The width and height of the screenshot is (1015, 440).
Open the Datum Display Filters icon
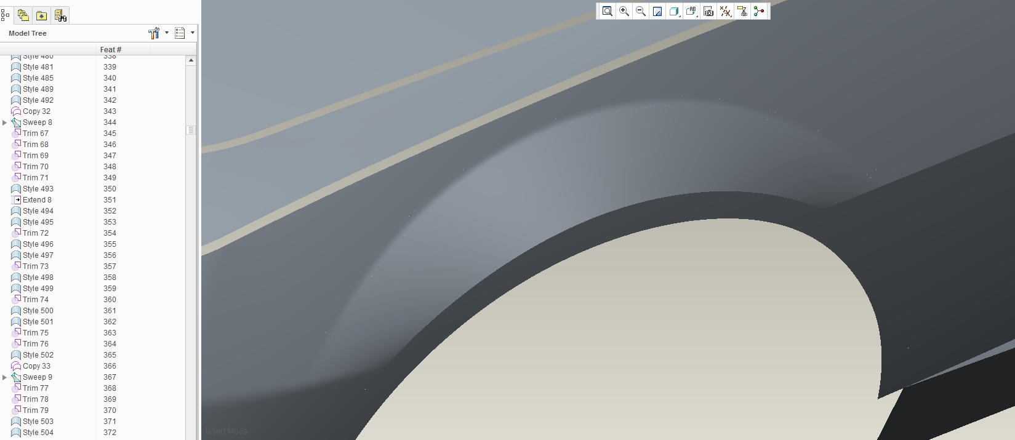tap(726, 11)
